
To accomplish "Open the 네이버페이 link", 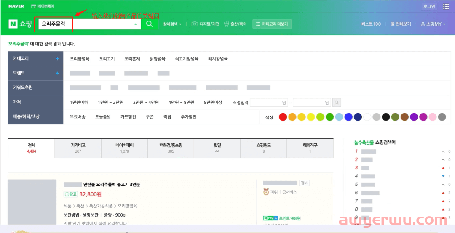I will click(43, 6).
